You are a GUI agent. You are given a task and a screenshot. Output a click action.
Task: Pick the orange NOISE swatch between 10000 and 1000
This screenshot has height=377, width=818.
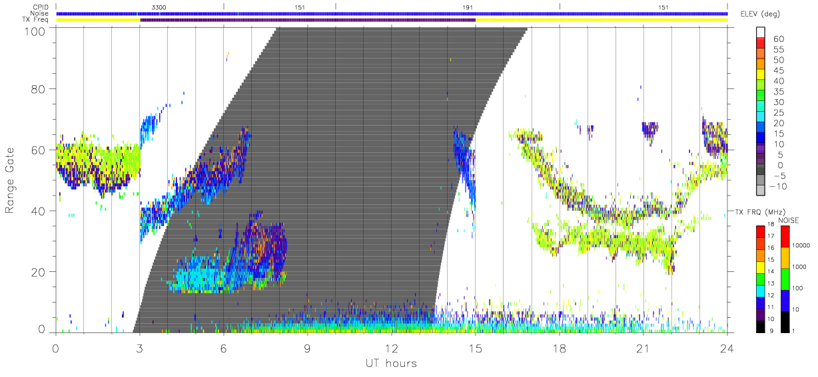point(785,257)
